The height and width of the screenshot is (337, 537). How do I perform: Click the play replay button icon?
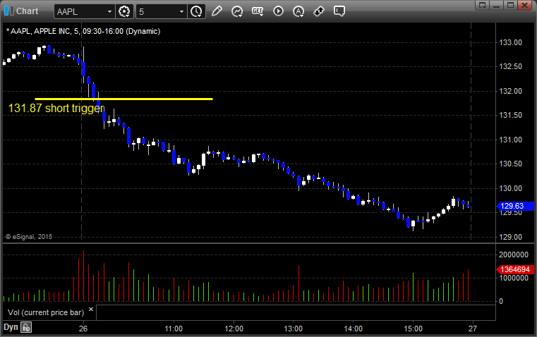tap(278, 11)
